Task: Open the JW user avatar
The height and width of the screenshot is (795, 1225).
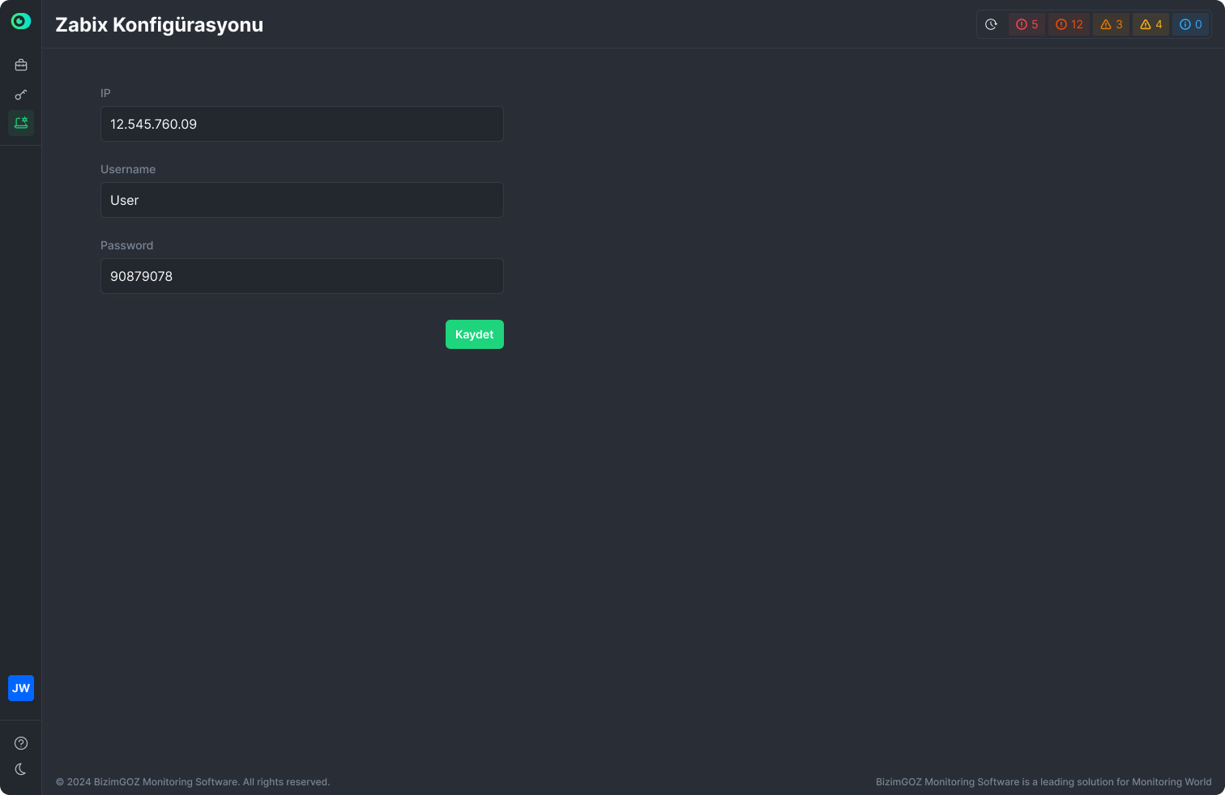Action: (21, 688)
